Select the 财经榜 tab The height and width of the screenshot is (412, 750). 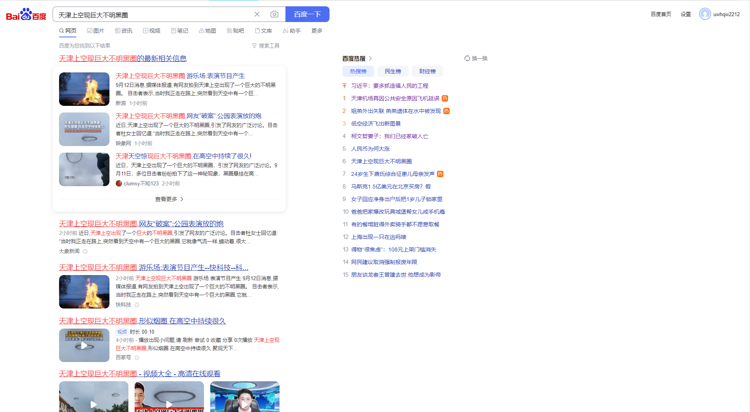(428, 71)
